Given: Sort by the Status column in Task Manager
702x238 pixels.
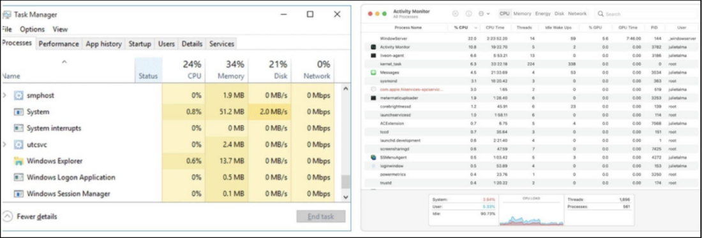Looking at the screenshot, I should (x=148, y=69).
